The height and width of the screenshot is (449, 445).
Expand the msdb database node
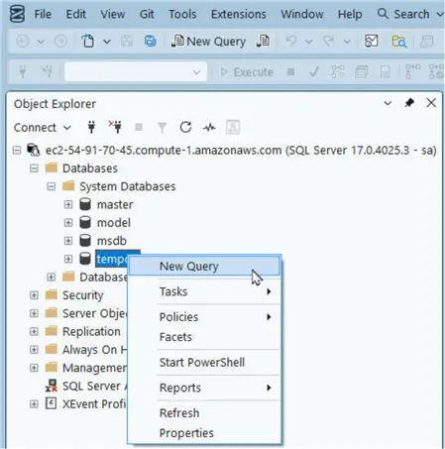(x=68, y=241)
